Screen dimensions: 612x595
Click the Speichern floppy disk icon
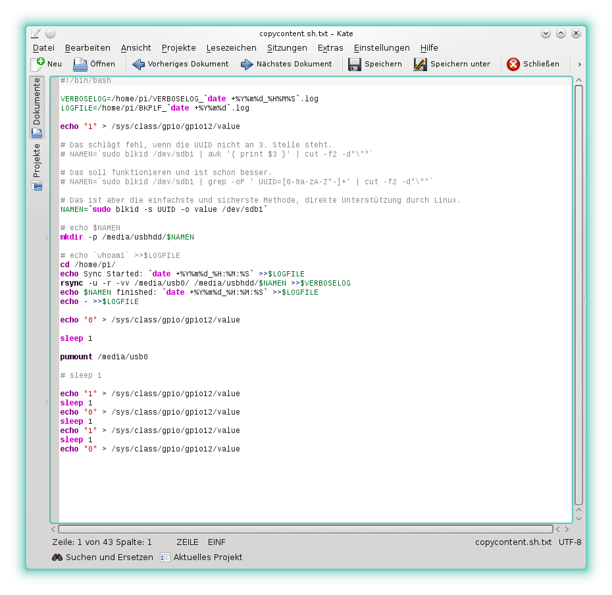355,64
